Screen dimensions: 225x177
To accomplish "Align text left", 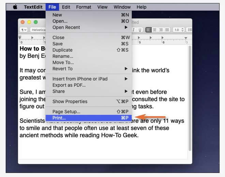I will 148,30.
